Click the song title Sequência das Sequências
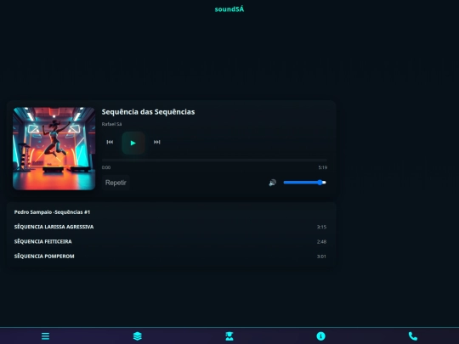 (148, 112)
